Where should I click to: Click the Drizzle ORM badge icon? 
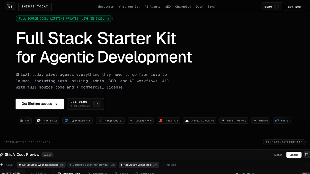pyautogui.click(x=132, y=121)
